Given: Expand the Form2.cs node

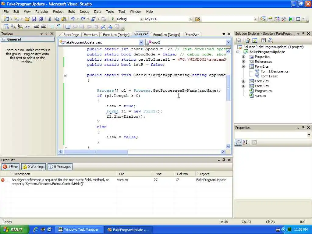Looking at the screenshot, I should pyautogui.click(x=243, y=81).
